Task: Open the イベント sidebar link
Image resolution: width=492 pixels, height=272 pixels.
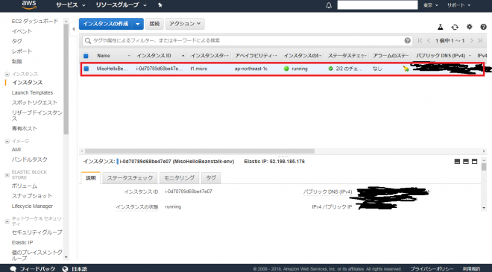Action: [22, 31]
